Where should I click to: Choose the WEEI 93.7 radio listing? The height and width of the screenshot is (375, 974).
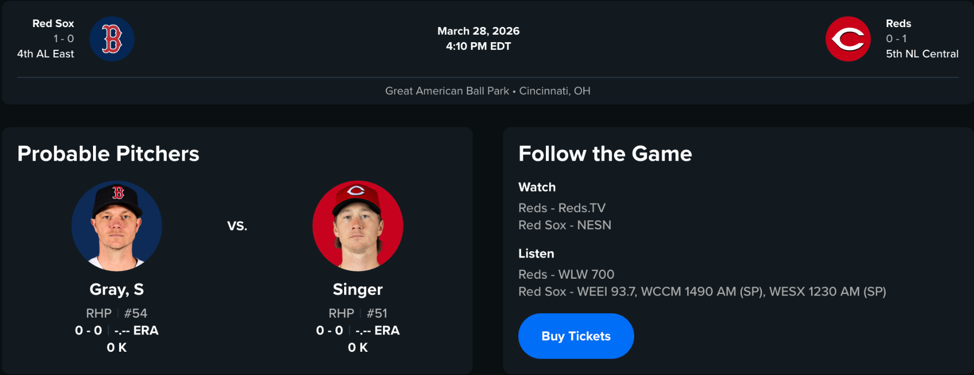pyautogui.click(x=608, y=292)
